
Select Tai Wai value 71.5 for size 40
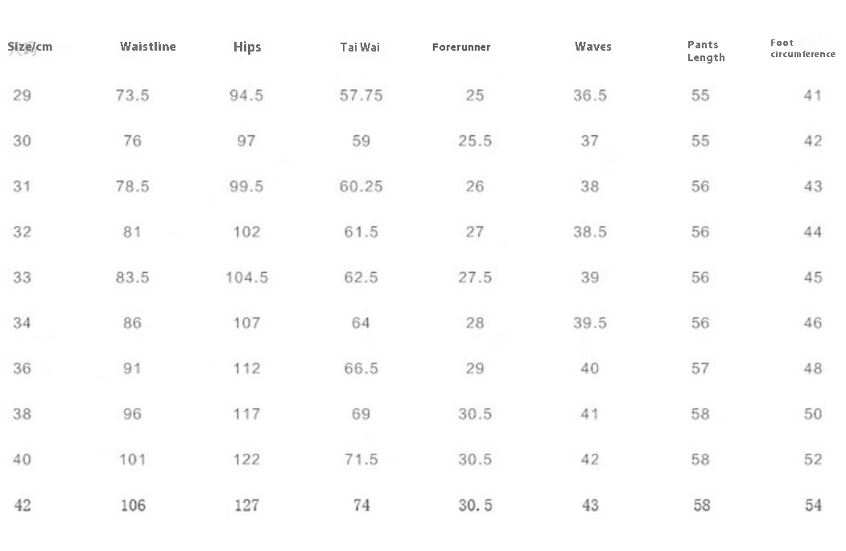pyautogui.click(x=361, y=459)
